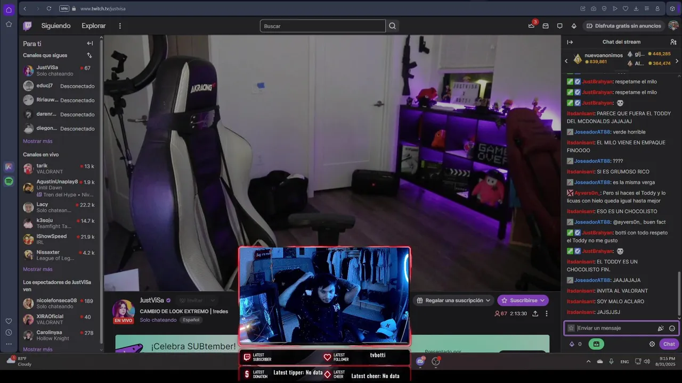Click the Disfruta gratis sin anuncios button
Image resolution: width=682 pixels, height=383 pixels.
(623, 26)
